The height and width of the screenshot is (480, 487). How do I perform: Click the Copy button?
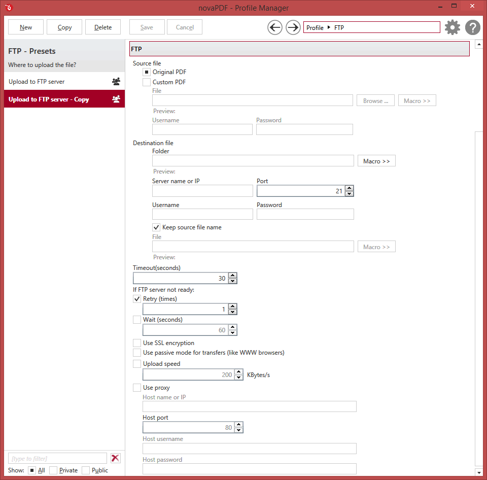click(x=64, y=27)
